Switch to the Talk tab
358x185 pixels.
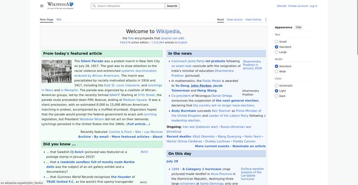(x=59, y=20)
